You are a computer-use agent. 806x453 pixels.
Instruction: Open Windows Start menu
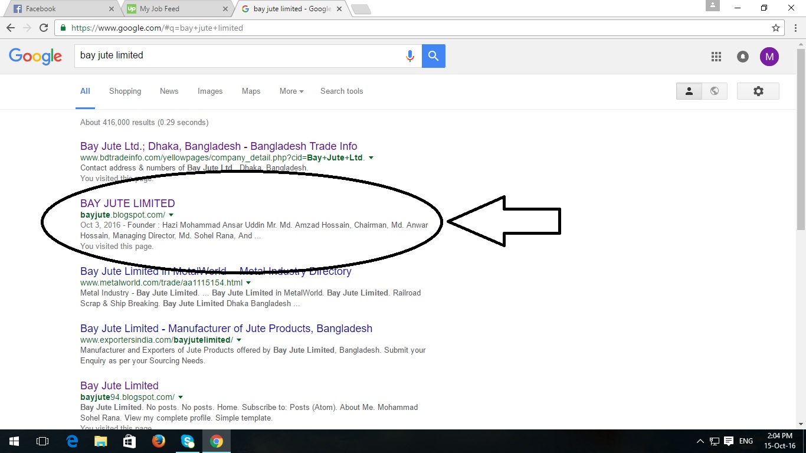pos(14,441)
